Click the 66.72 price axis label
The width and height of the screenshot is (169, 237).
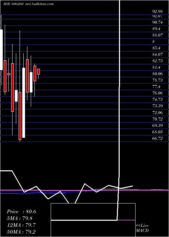click(158, 138)
